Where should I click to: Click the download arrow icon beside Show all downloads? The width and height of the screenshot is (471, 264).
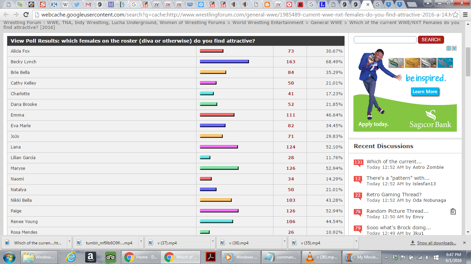point(412,243)
